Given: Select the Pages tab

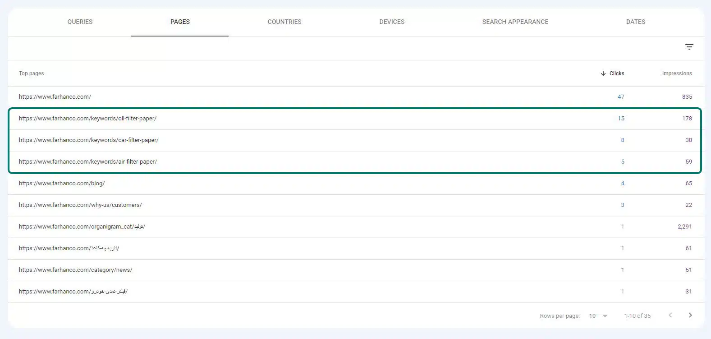Looking at the screenshot, I should point(180,22).
